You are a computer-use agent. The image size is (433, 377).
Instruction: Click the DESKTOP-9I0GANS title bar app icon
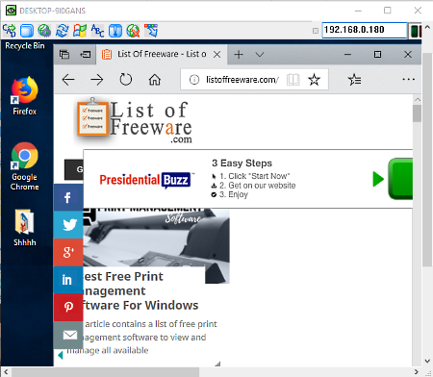(11, 11)
